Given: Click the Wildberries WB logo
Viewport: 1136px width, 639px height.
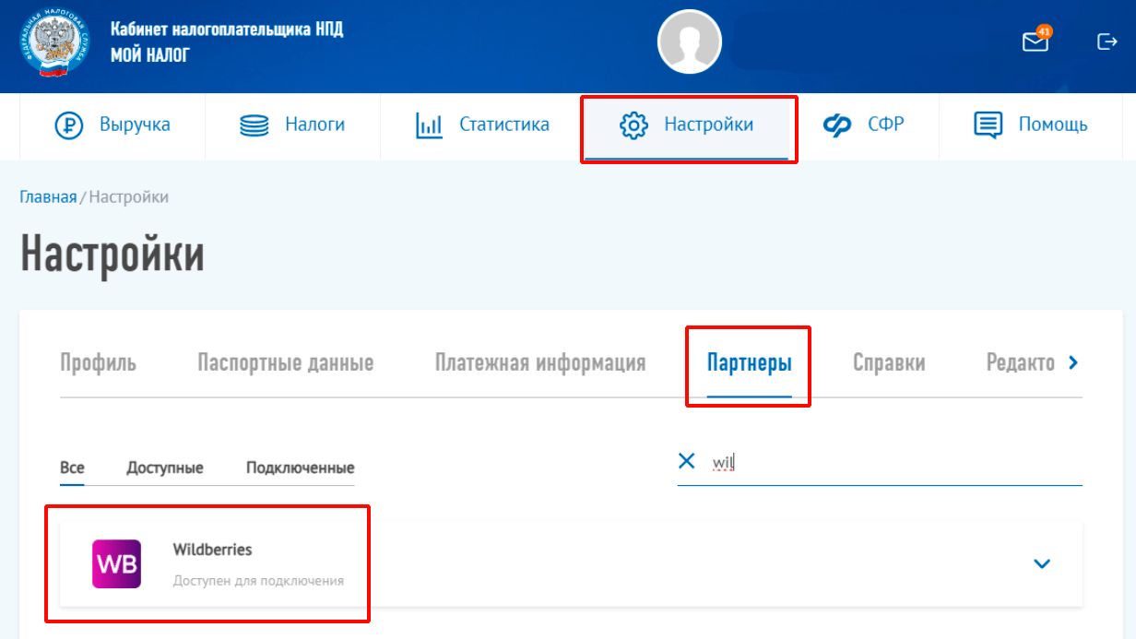Looking at the screenshot, I should [116, 564].
